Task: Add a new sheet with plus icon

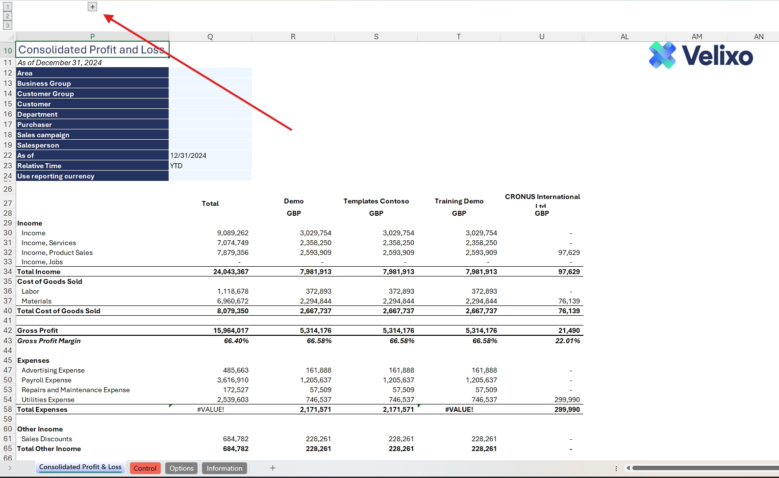Action: (x=273, y=468)
